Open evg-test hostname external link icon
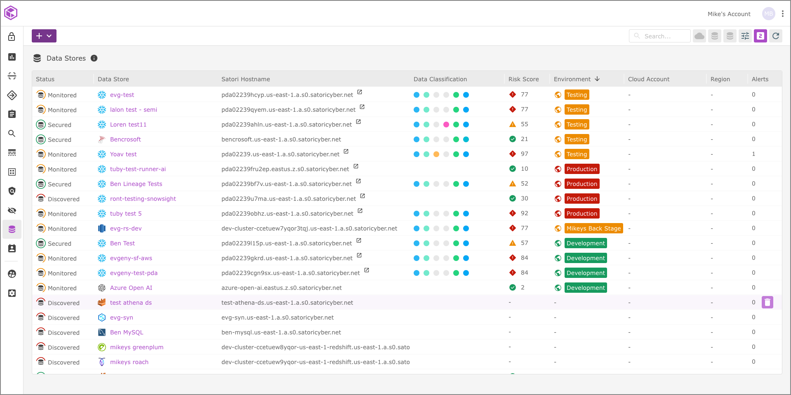791x395 pixels. [x=360, y=92]
